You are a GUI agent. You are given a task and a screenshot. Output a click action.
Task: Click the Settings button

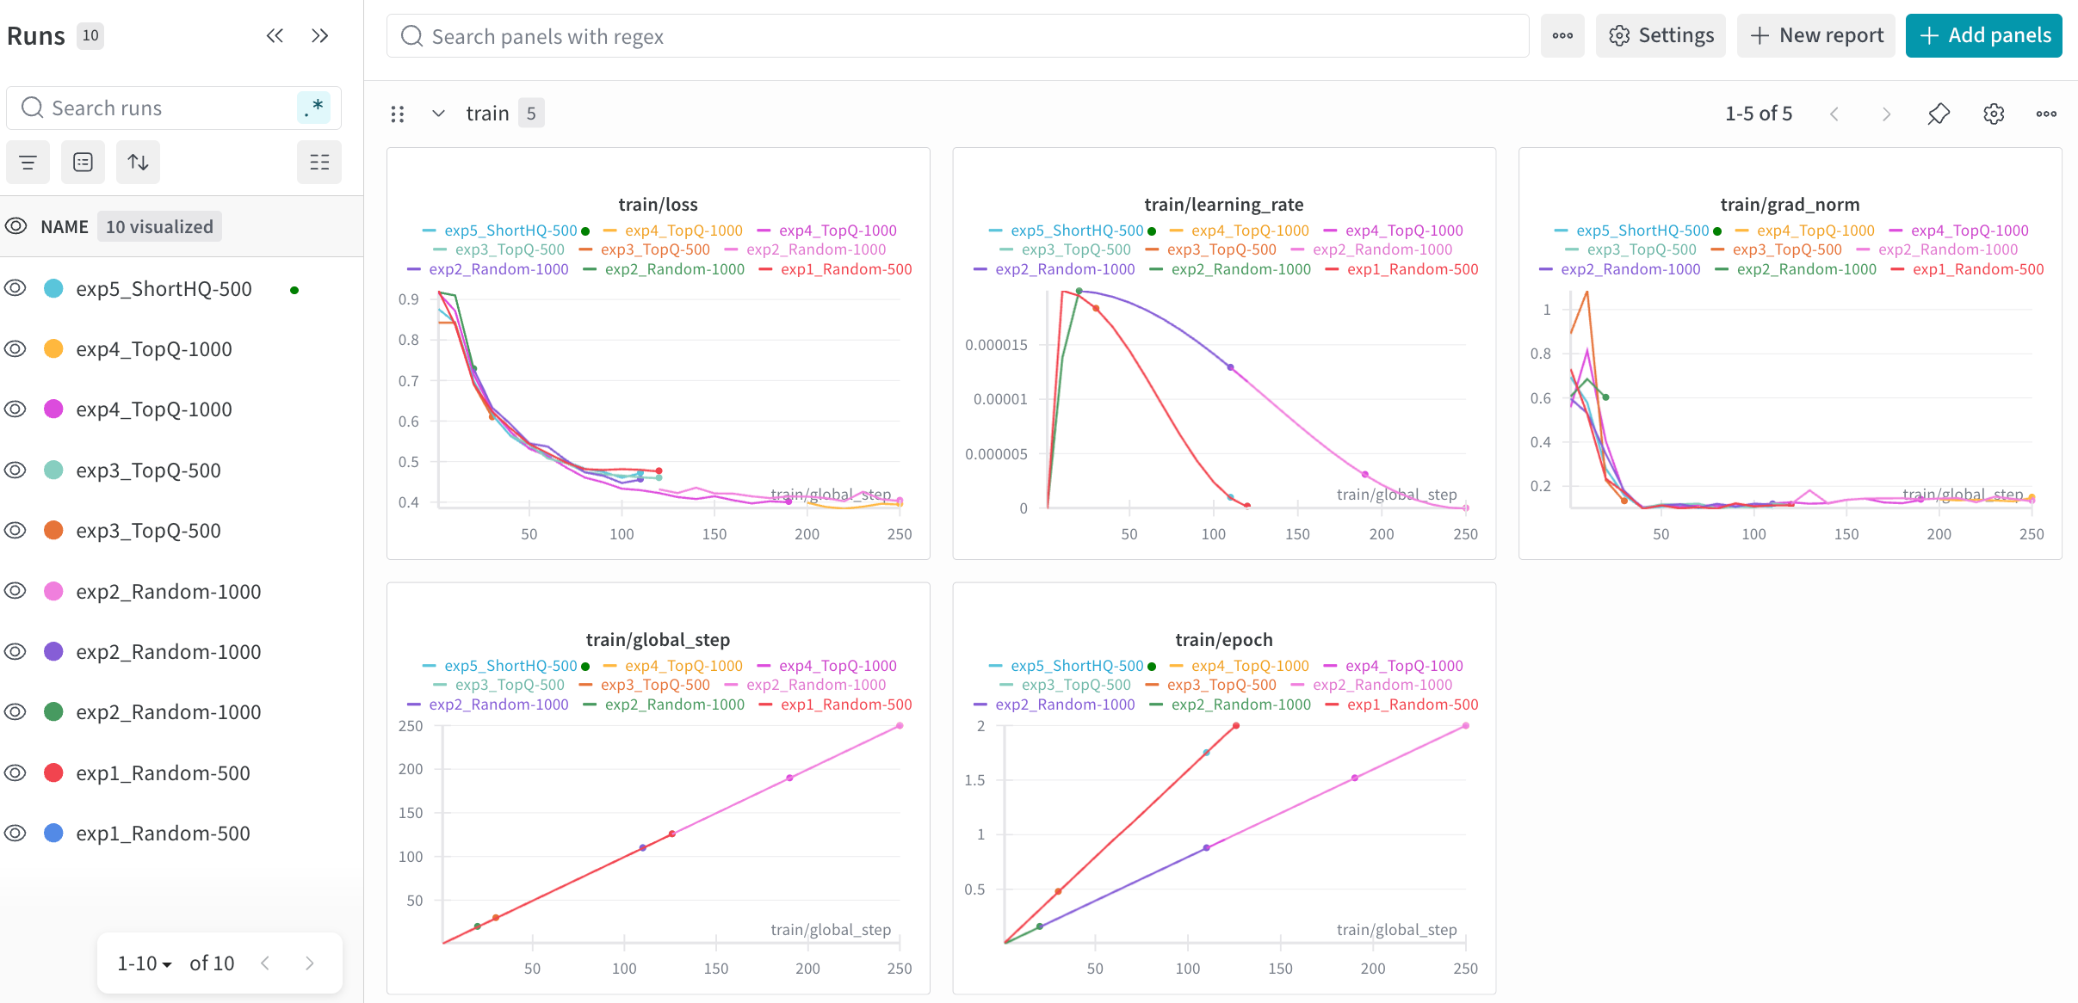(x=1661, y=36)
